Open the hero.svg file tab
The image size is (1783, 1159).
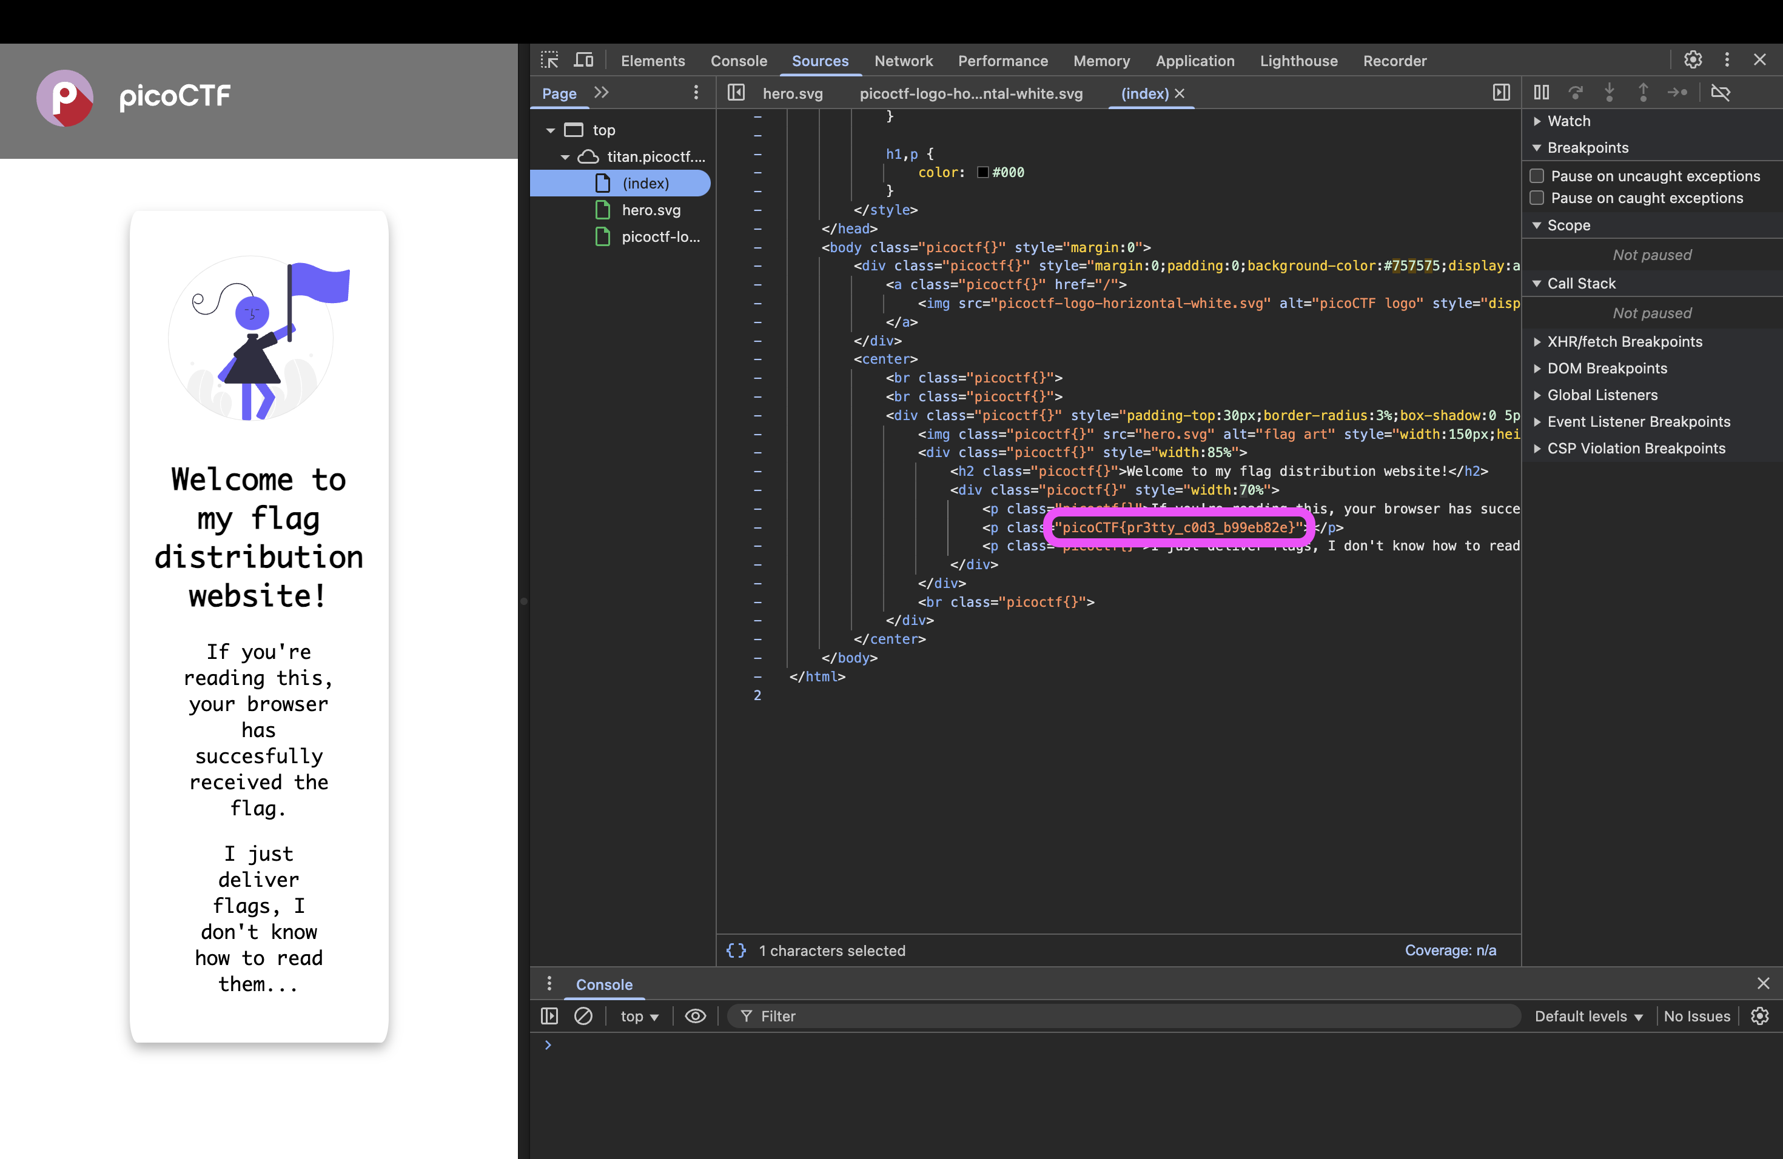[792, 93]
